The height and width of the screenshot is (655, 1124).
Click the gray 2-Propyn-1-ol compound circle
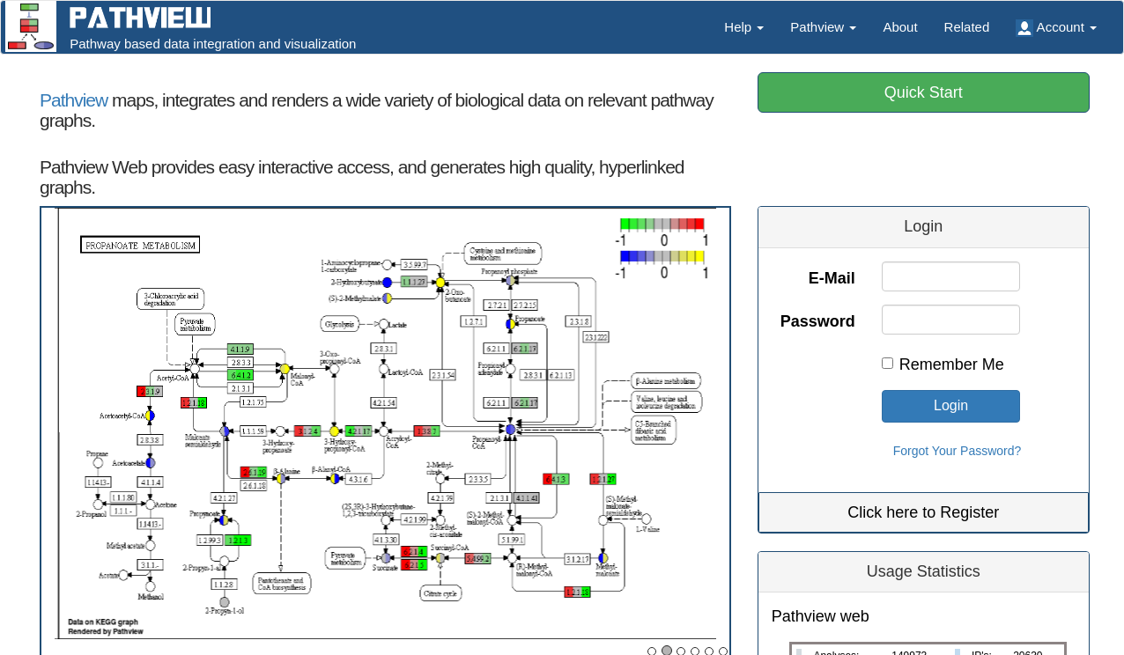click(225, 602)
